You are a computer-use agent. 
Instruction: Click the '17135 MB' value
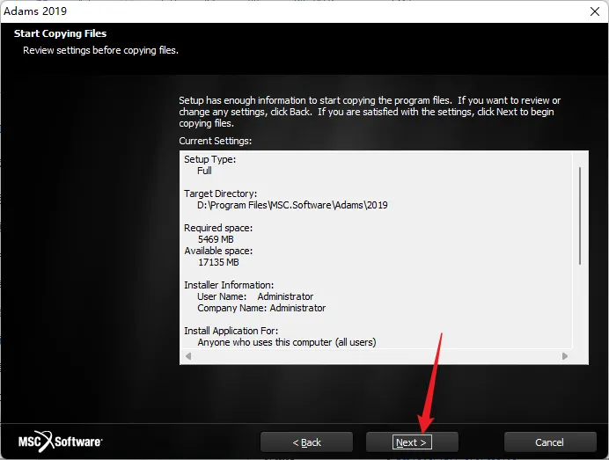coord(218,262)
